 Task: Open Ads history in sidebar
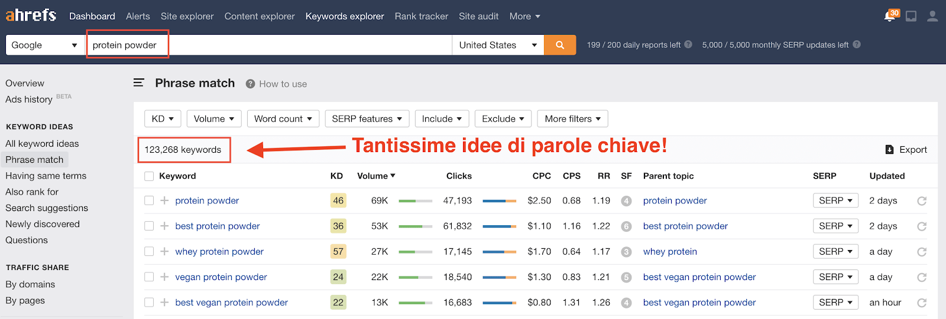click(x=29, y=100)
